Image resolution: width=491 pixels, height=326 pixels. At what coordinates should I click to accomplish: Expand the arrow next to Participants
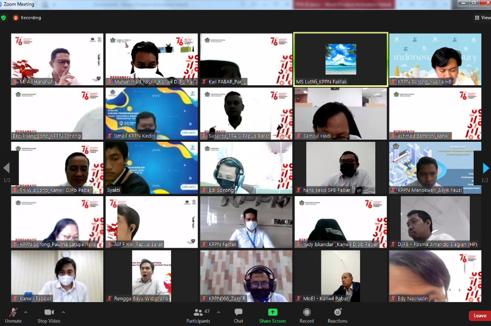[x=218, y=312]
